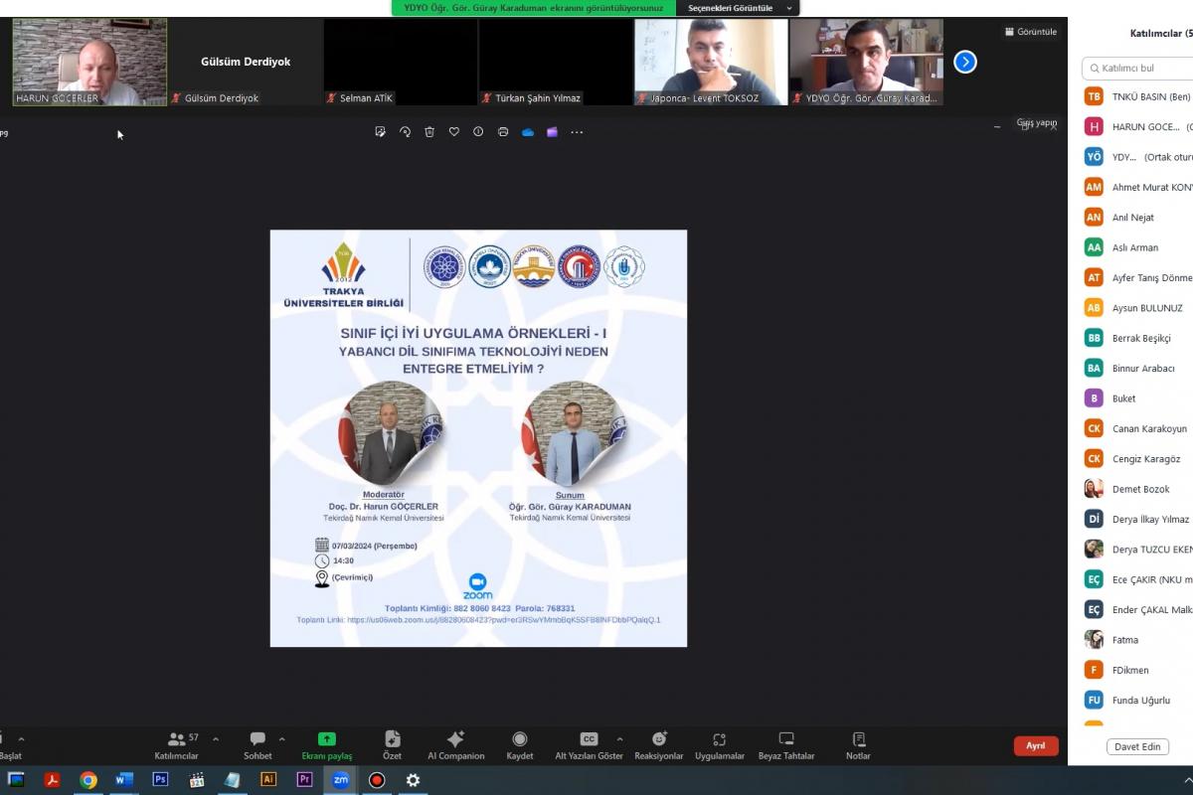The width and height of the screenshot is (1193, 795).
Task: Start recording with the Kaydet button
Action: point(519,745)
